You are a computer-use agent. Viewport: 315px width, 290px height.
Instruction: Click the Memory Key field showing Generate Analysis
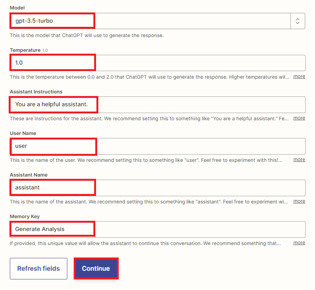[52, 229]
